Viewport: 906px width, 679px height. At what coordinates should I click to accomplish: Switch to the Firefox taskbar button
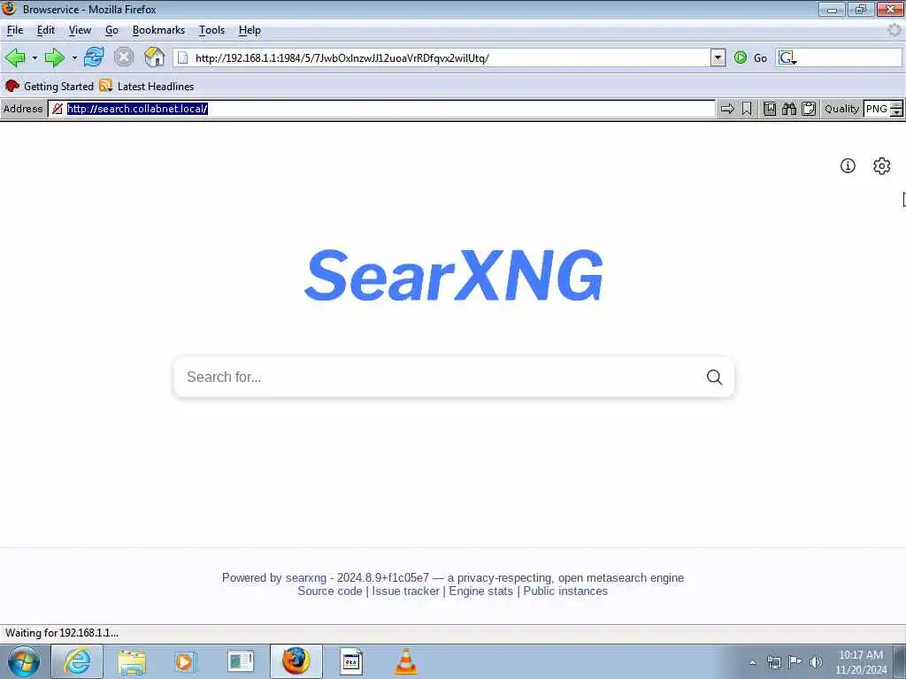(296, 661)
